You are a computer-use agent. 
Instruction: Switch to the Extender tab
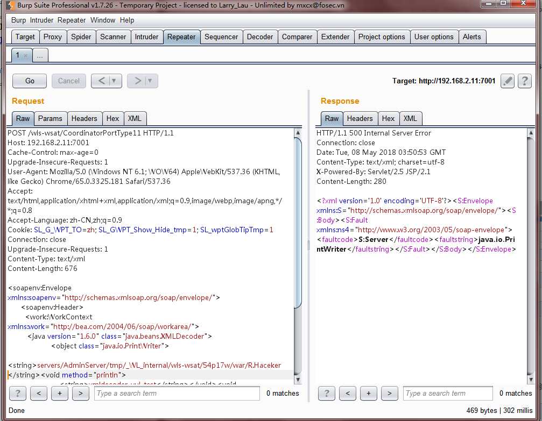pyautogui.click(x=335, y=37)
